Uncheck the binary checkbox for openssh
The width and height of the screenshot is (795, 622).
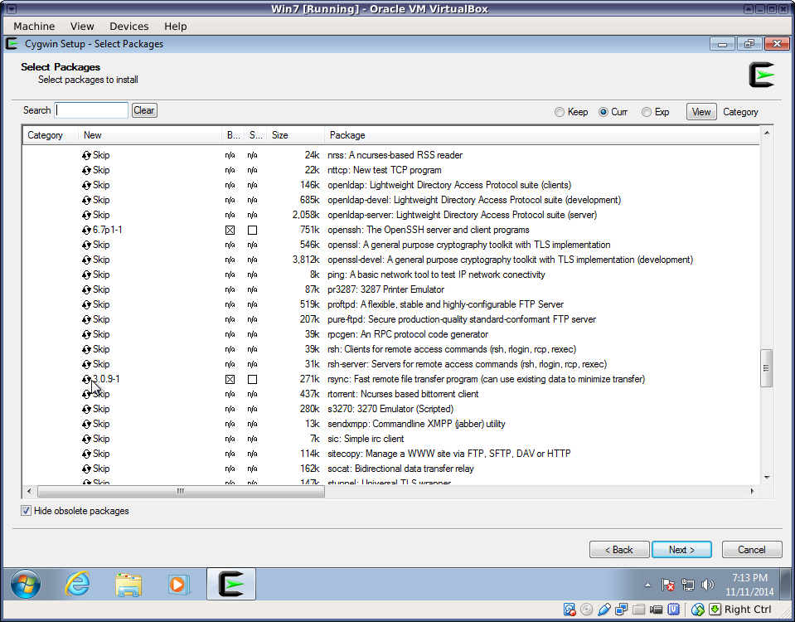point(230,231)
